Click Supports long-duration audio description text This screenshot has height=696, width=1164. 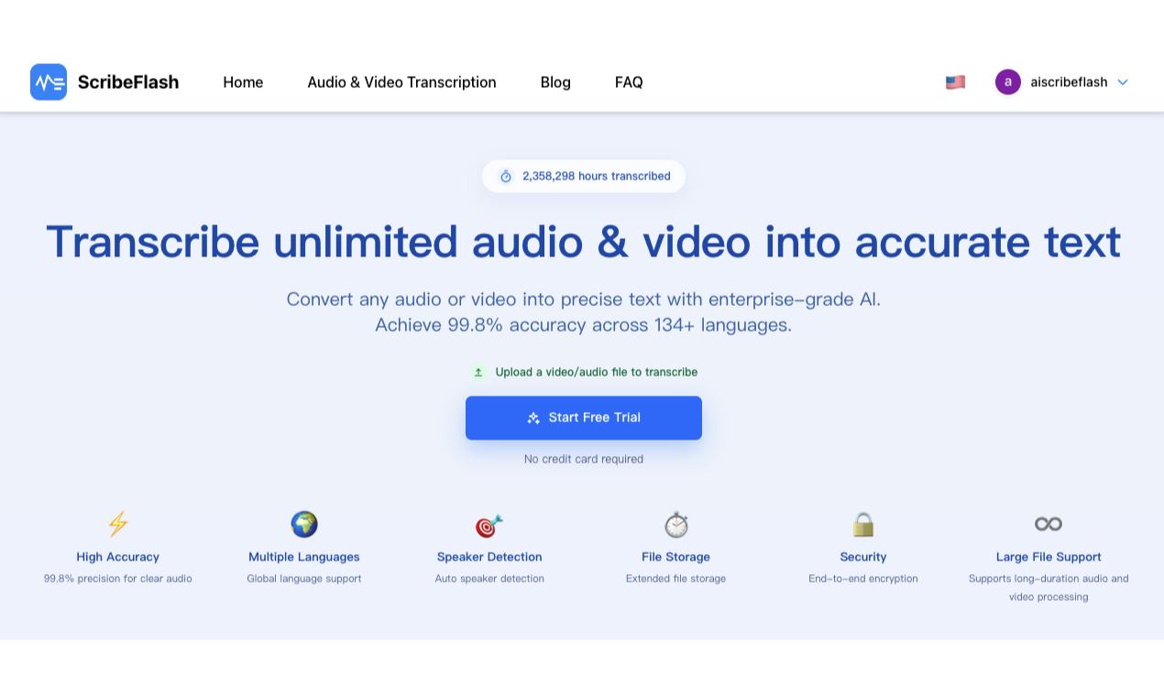tap(1049, 588)
